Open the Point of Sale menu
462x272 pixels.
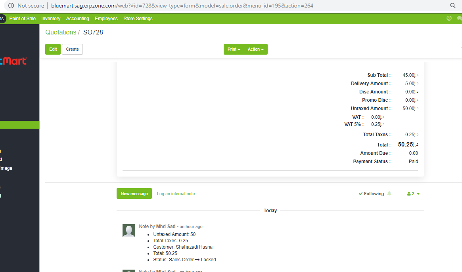click(x=22, y=19)
